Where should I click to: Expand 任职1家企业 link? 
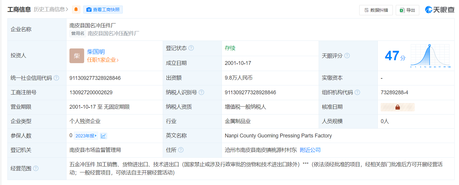click(x=103, y=60)
